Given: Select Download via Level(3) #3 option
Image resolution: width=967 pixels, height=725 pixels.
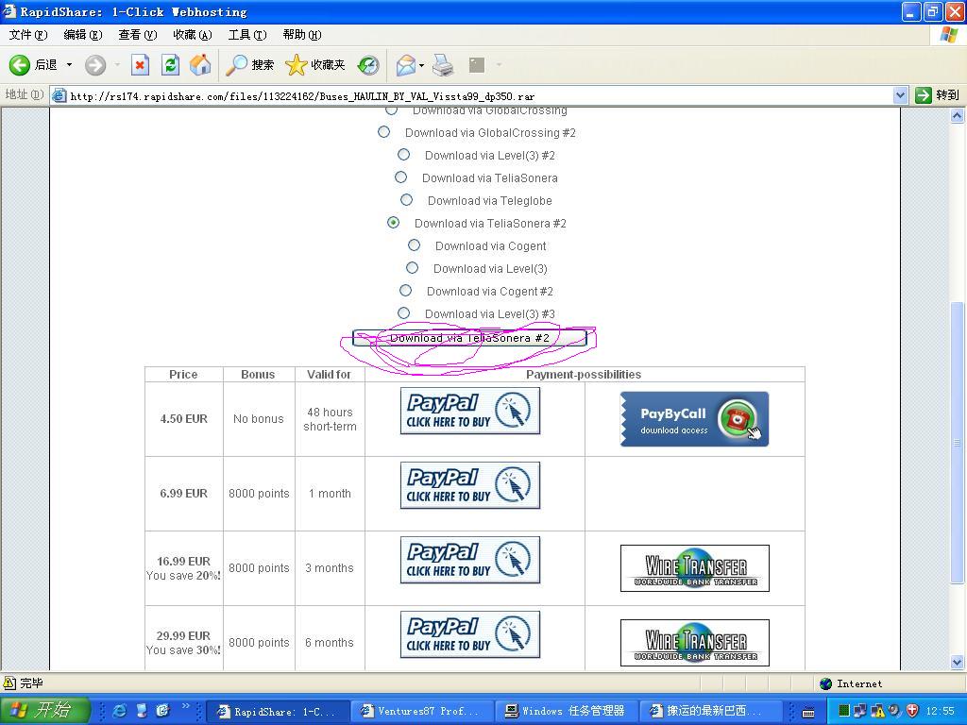Looking at the screenshot, I should pyautogui.click(x=403, y=313).
